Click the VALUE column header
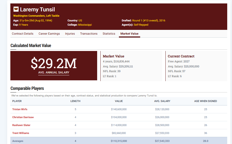This screenshot has height=144, width=232. pos(119,101)
